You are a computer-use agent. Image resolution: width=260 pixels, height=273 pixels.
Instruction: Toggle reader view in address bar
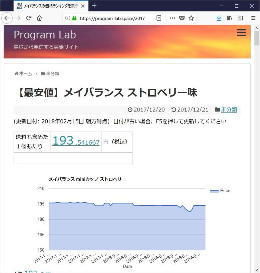[159, 18]
